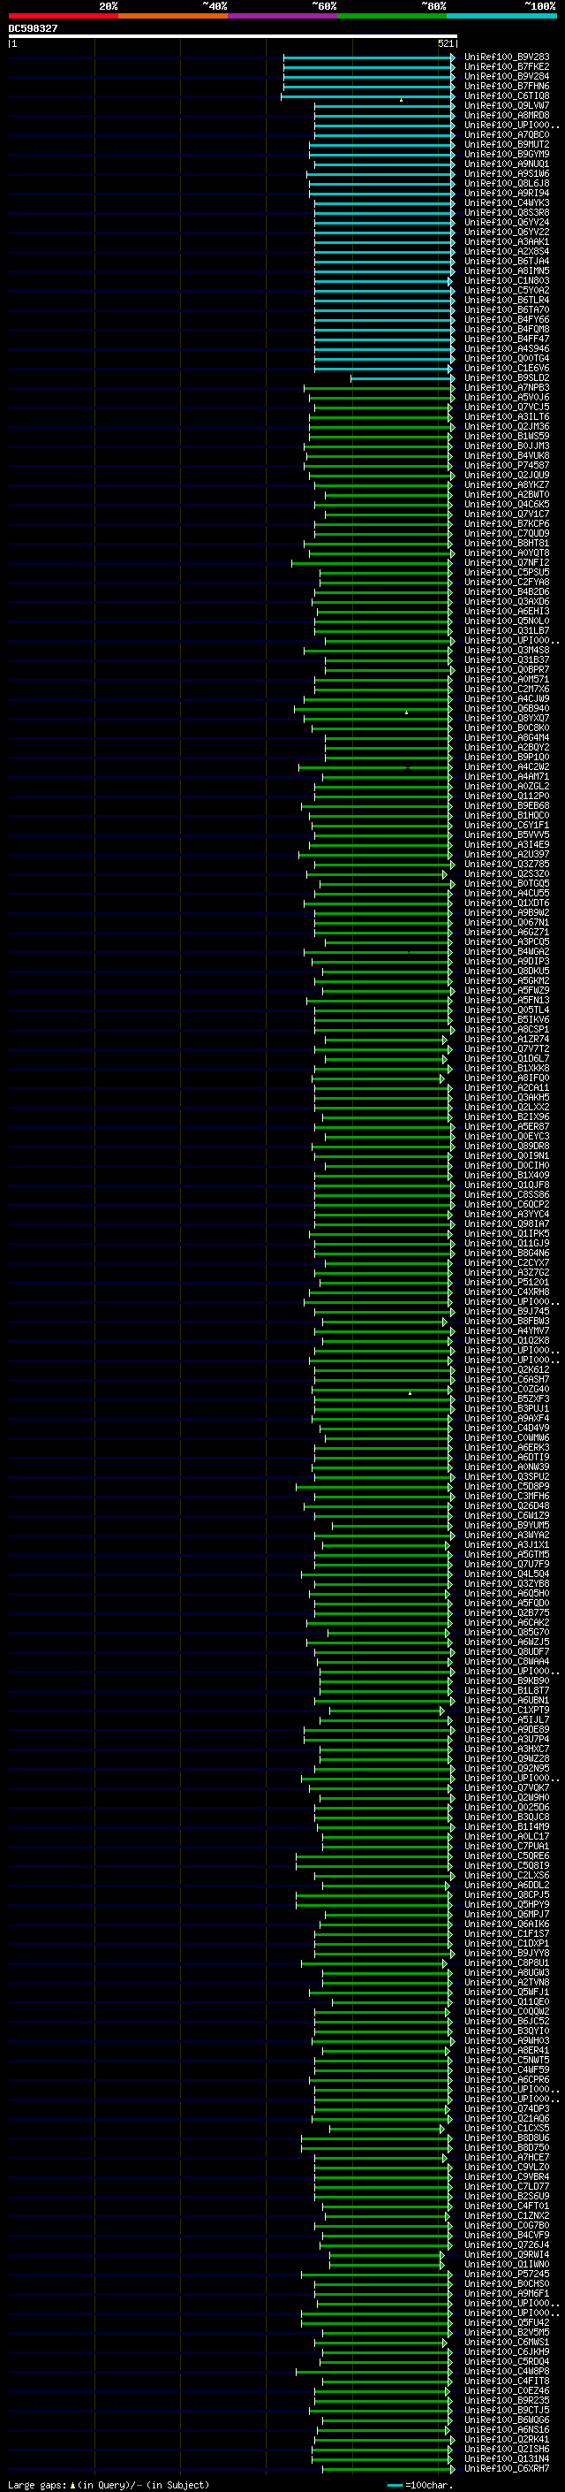This screenshot has height=2492, width=565.
Task: Click the purple ~60% legend segment
Action: coord(282,16)
